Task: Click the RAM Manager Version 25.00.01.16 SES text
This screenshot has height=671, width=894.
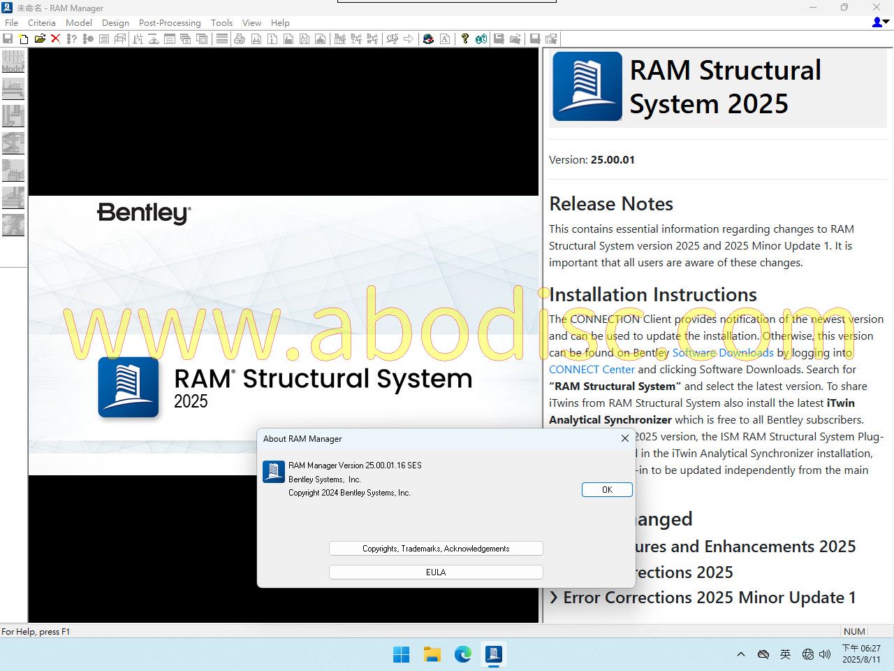Action: pos(355,466)
